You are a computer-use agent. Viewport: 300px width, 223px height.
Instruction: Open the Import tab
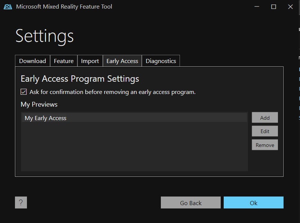pyautogui.click(x=90, y=60)
